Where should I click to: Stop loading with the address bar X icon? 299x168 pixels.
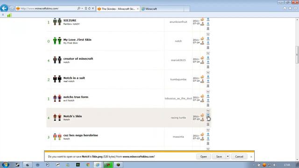[x=93, y=8]
